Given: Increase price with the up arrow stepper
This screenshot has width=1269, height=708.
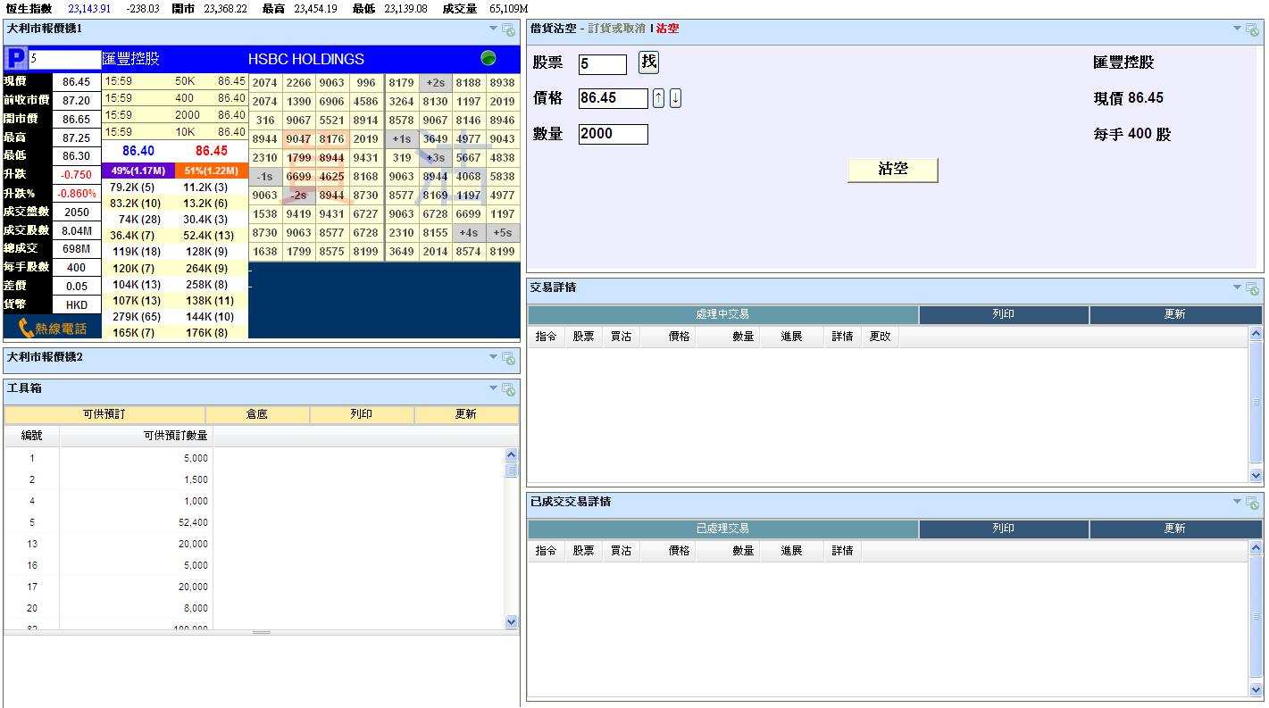Looking at the screenshot, I should [x=658, y=98].
